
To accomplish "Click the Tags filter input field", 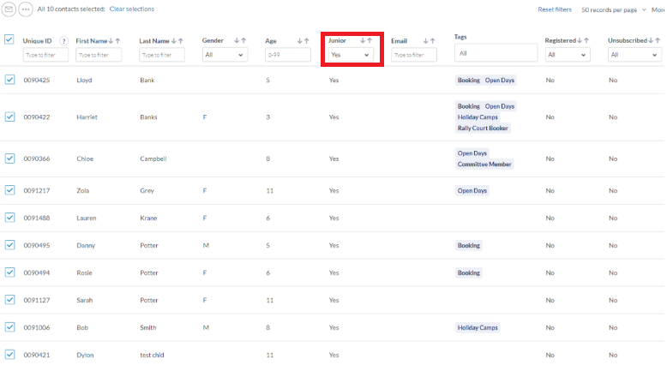I will (x=496, y=53).
